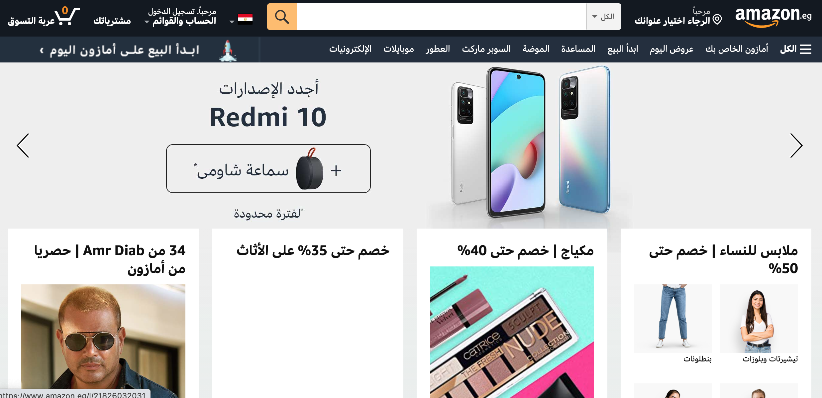
Task: Click مشترياتك orders link
Action: click(x=112, y=21)
